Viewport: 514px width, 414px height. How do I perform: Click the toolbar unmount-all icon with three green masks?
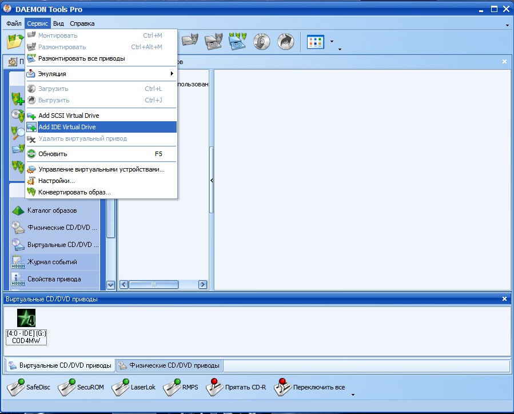(238, 41)
